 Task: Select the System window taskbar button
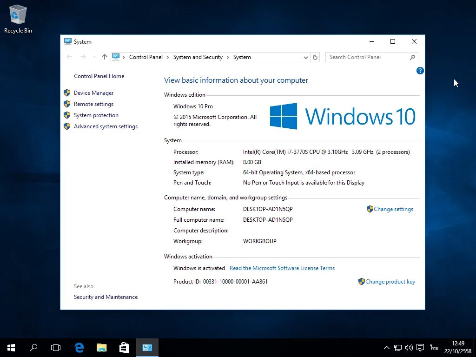coord(147,348)
